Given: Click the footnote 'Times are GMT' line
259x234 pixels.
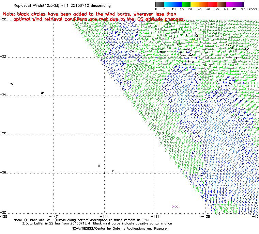Looking at the screenshot, I should click(82, 220).
